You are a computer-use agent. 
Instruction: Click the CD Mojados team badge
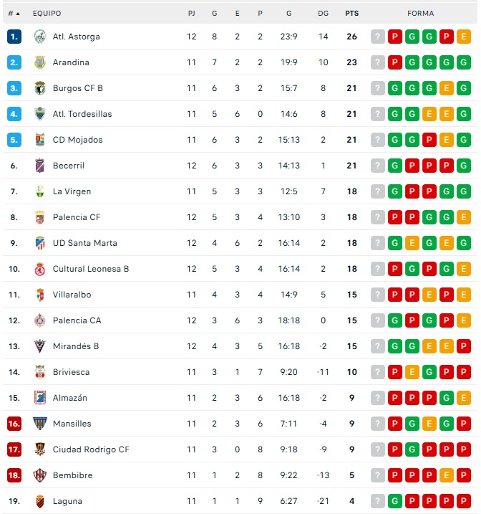tap(39, 140)
